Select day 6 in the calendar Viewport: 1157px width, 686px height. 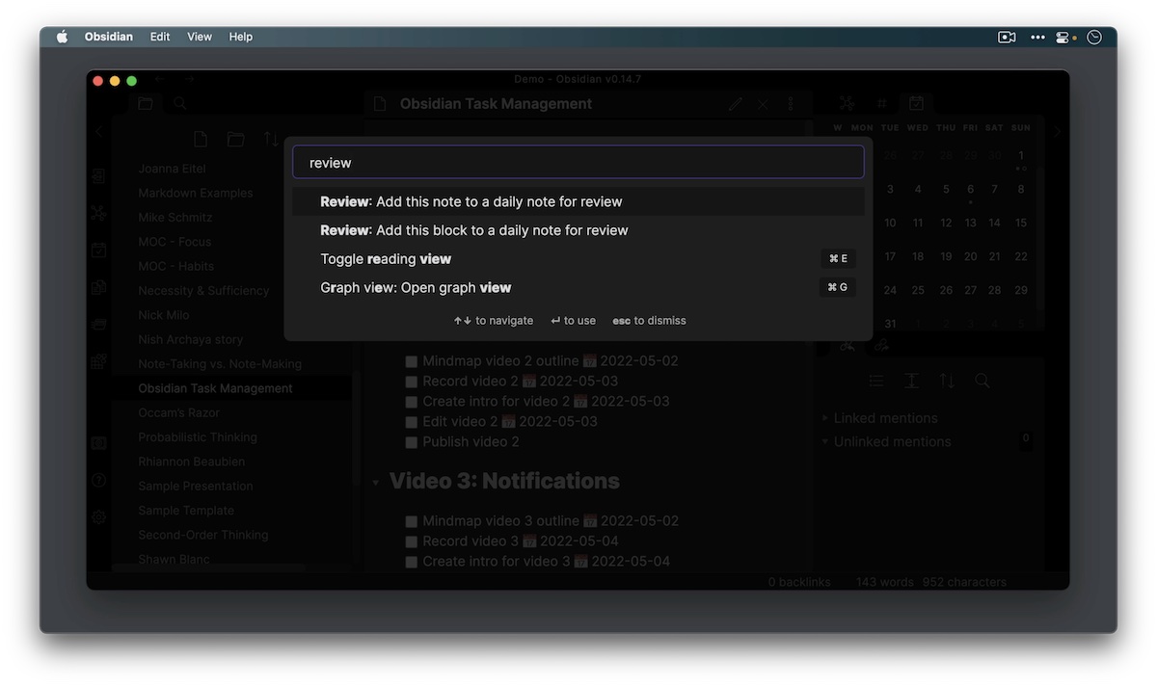(971, 190)
